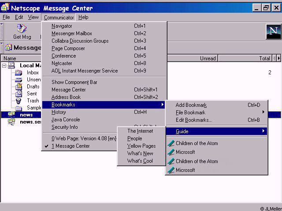Click the Bookmarks submenu arrow
Image resolution: width=282 pixels, height=211 pixels.
pos(163,105)
